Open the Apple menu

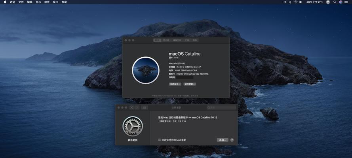tap(5, 2)
